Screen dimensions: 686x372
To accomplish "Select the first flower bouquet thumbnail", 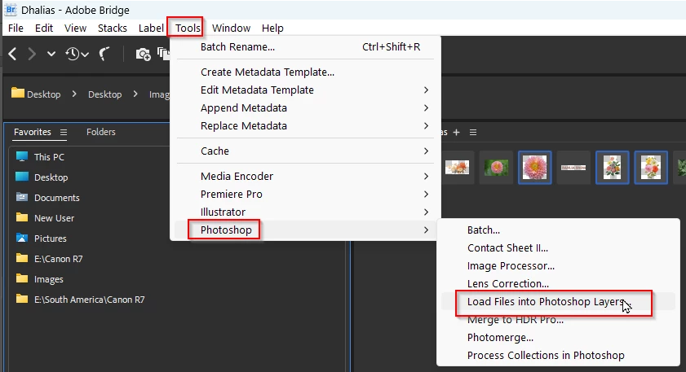I will (x=612, y=167).
